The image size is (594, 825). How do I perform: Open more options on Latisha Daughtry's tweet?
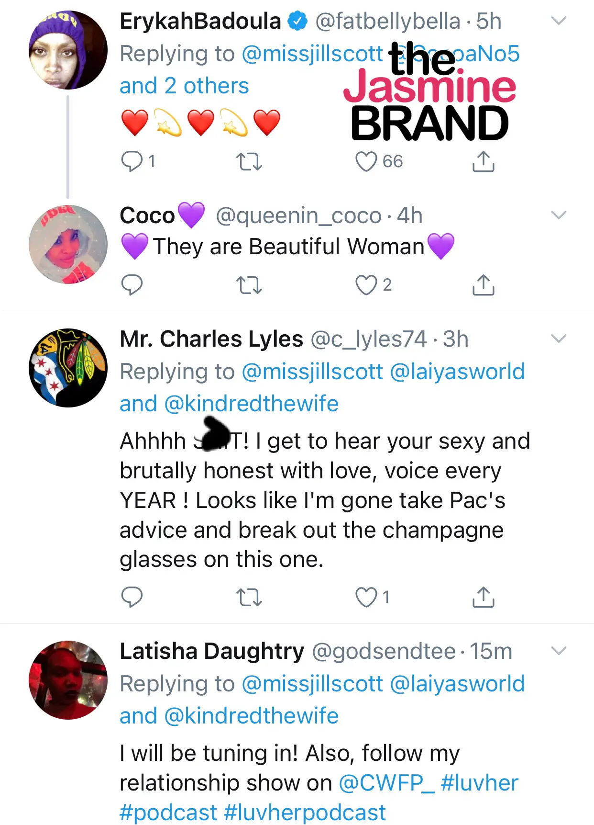[559, 651]
